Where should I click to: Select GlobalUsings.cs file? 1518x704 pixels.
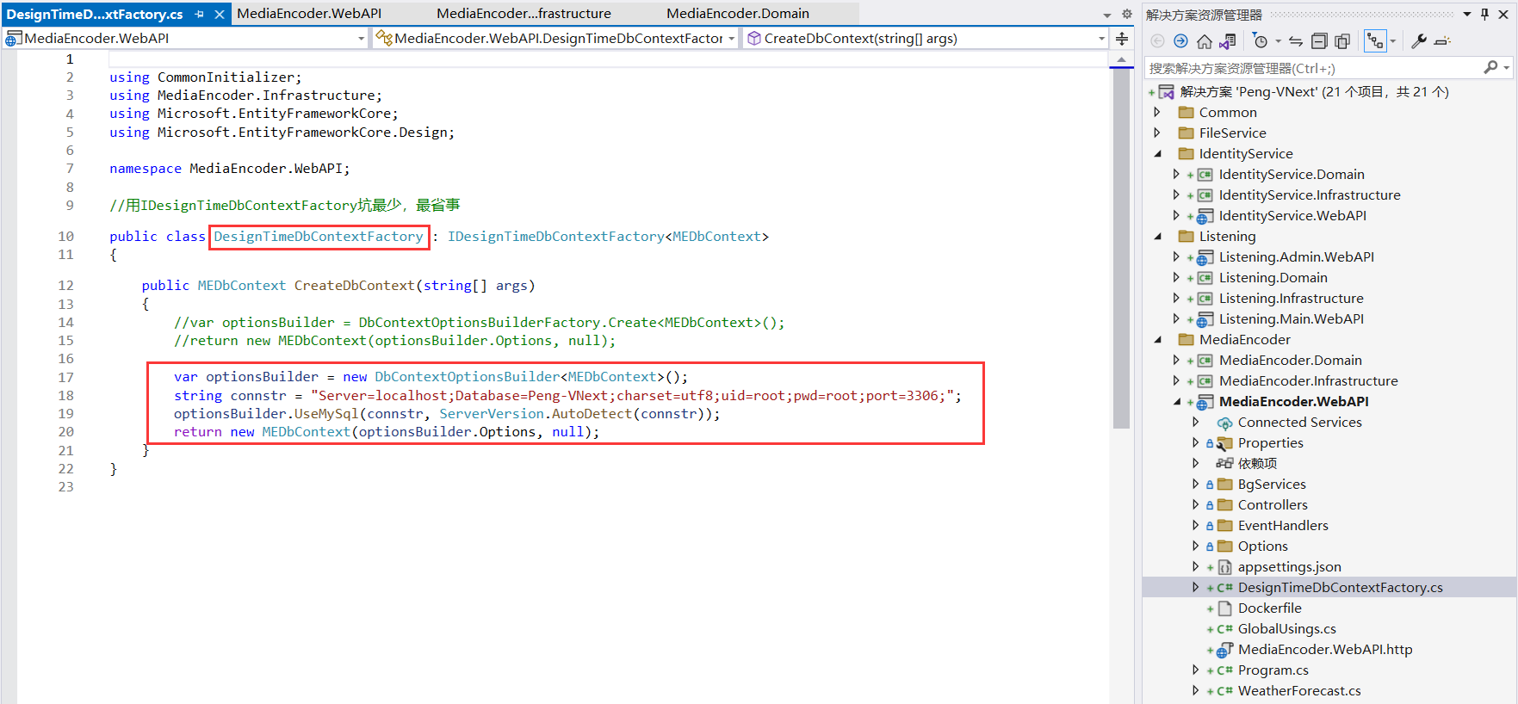pos(1286,628)
